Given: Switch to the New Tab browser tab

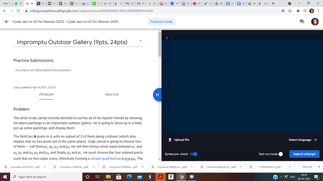Looking at the screenshot, I should 7,3.
